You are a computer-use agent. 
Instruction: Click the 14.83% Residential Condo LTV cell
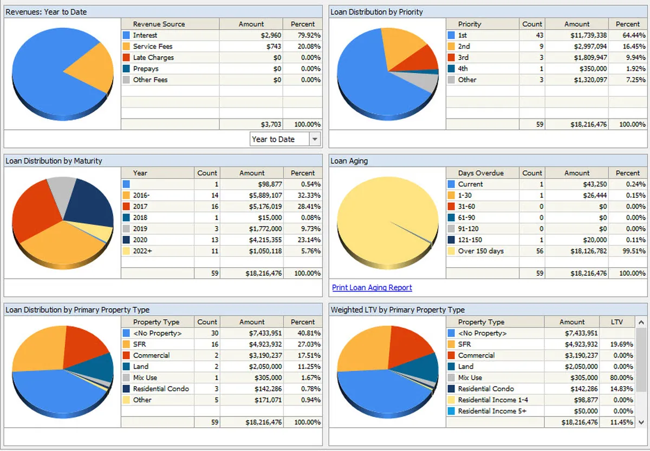pyautogui.click(x=617, y=389)
